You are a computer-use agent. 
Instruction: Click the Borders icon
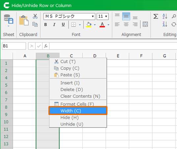pyautogui.click(x=74, y=24)
